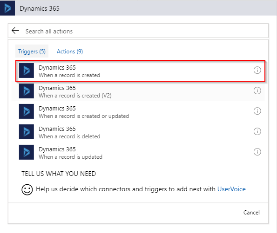The width and height of the screenshot is (277, 233).
Task: Click the 'Dynamics 365' header title
Action: click(x=40, y=8)
